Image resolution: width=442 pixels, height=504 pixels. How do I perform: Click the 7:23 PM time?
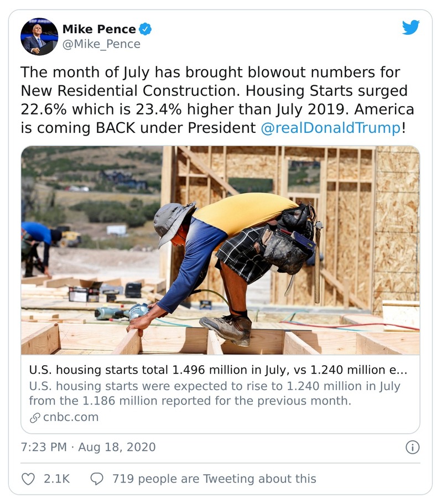[x=43, y=447]
